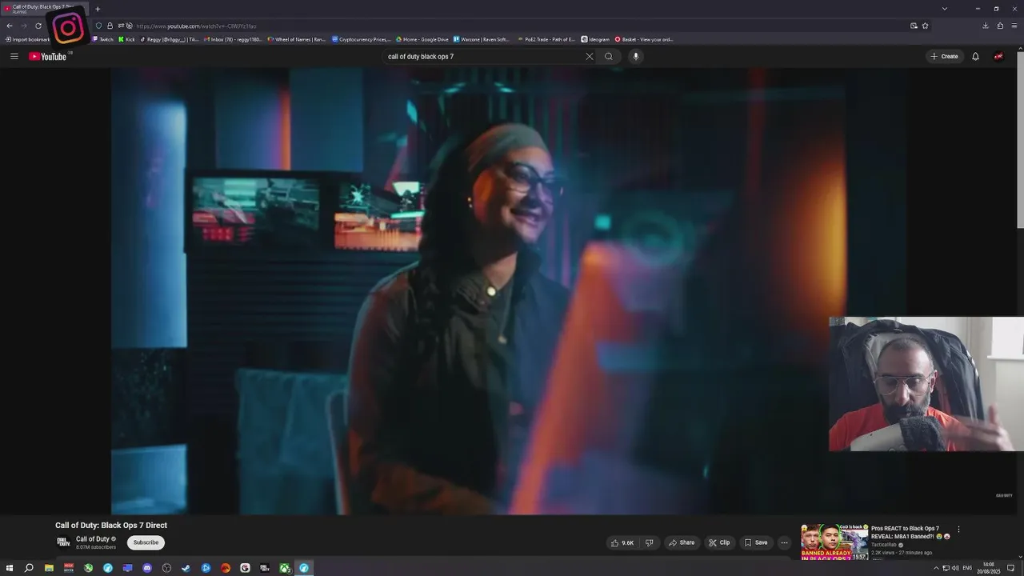Clear the search box with the X
This screenshot has height=576, width=1024.
pyautogui.click(x=590, y=56)
